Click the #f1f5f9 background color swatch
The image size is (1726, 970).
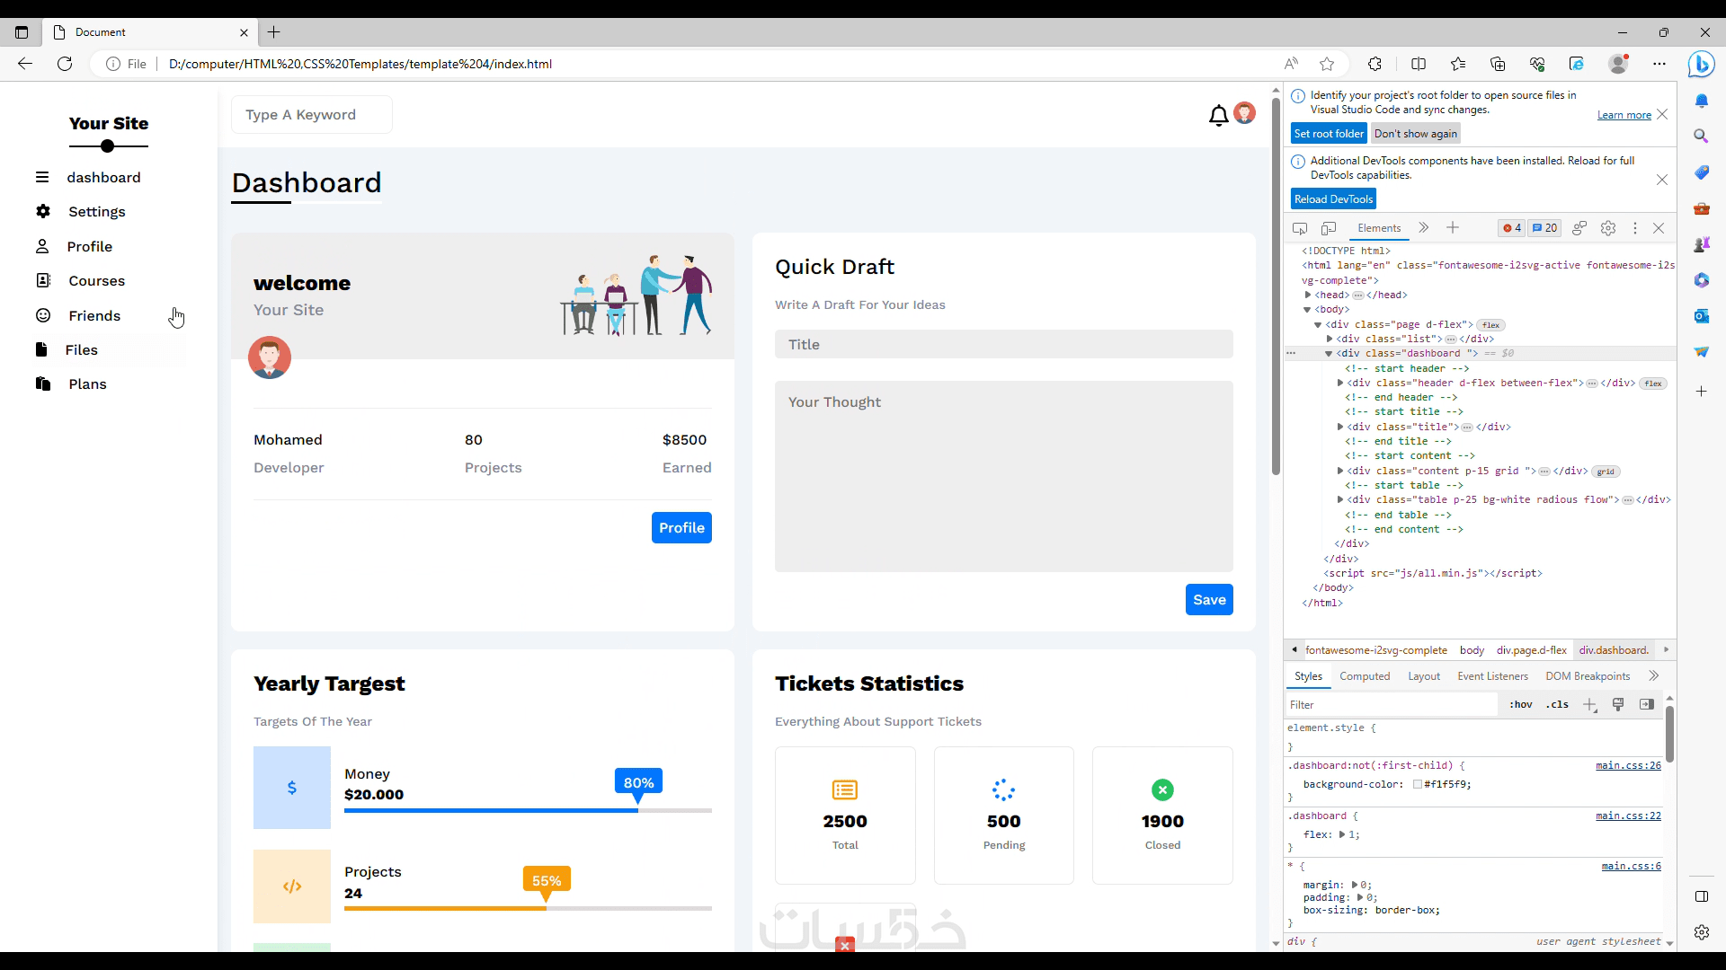pyautogui.click(x=1417, y=784)
